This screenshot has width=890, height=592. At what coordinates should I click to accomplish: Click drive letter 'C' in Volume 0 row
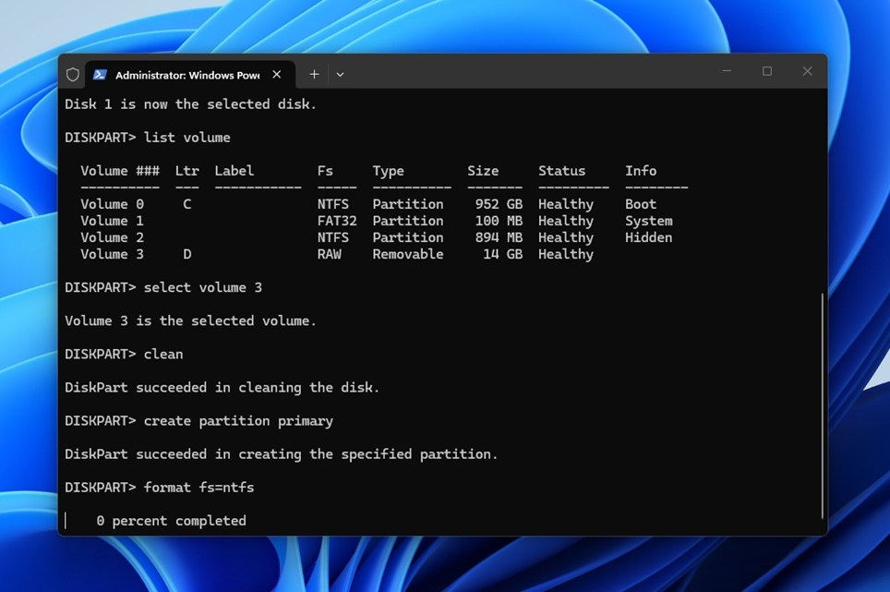tap(186, 204)
